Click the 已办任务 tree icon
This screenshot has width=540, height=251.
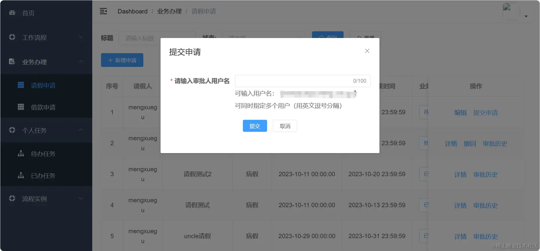click(21, 175)
